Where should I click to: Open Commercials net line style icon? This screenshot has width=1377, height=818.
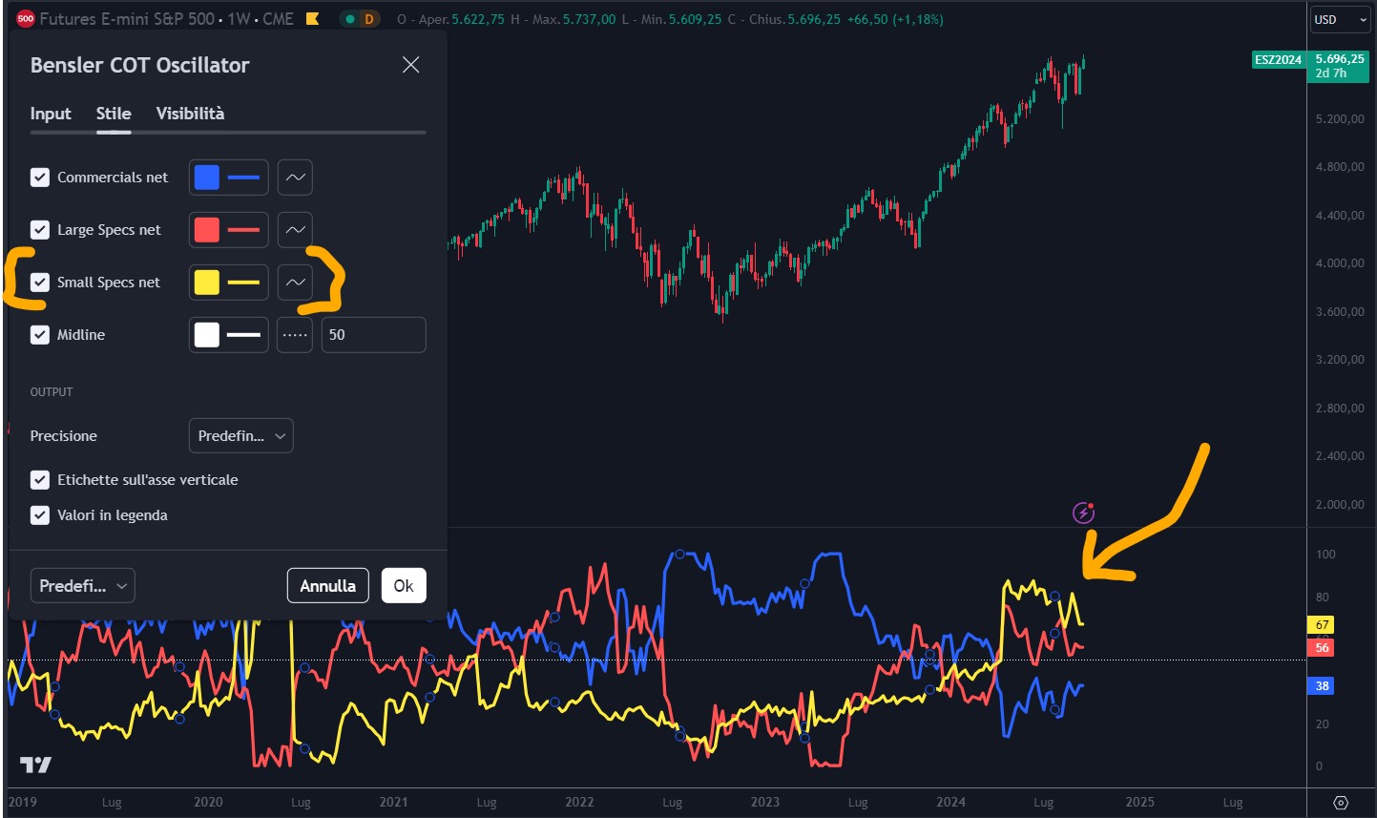295,178
